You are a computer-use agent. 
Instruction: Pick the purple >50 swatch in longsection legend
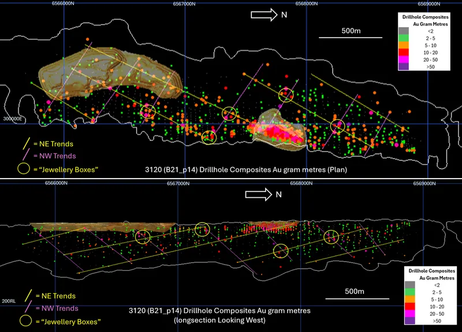410,320
